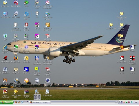Screen dimensions: 139x106
Task: Launch DSL Test blue play icon
Action: 26,69
